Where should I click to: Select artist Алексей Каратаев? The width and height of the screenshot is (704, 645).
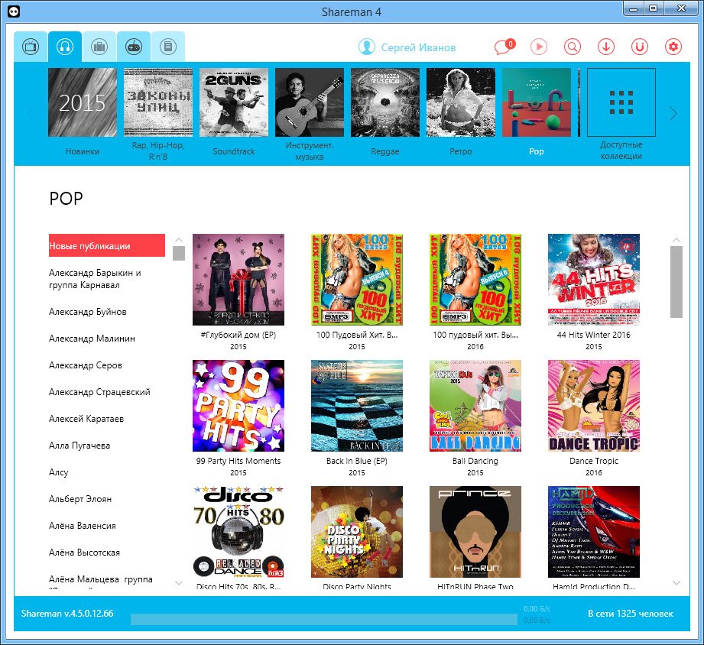click(x=86, y=419)
